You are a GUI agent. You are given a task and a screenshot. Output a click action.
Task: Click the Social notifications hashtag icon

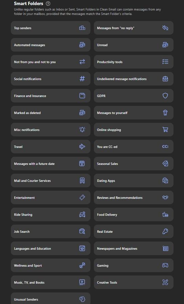[x=82, y=79]
